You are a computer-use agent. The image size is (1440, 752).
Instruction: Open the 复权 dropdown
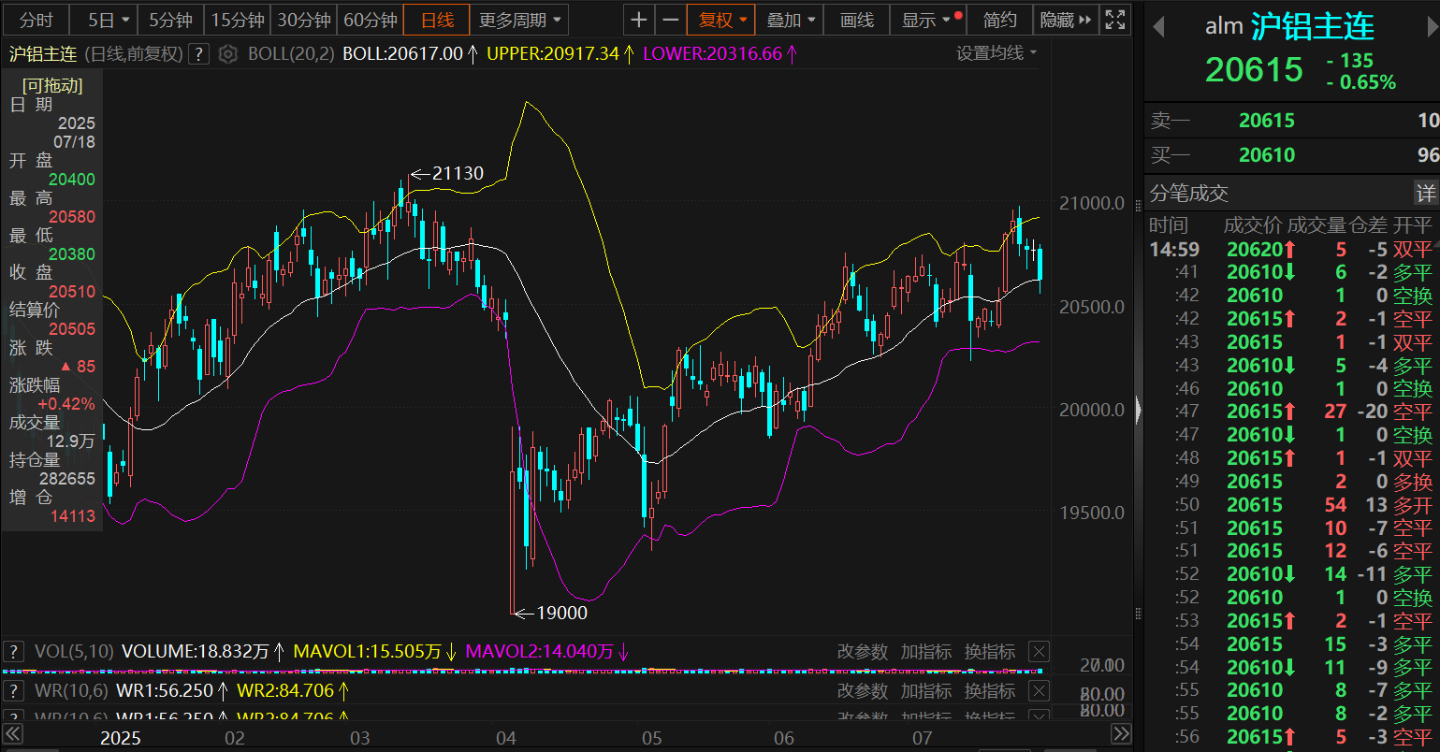tap(722, 20)
